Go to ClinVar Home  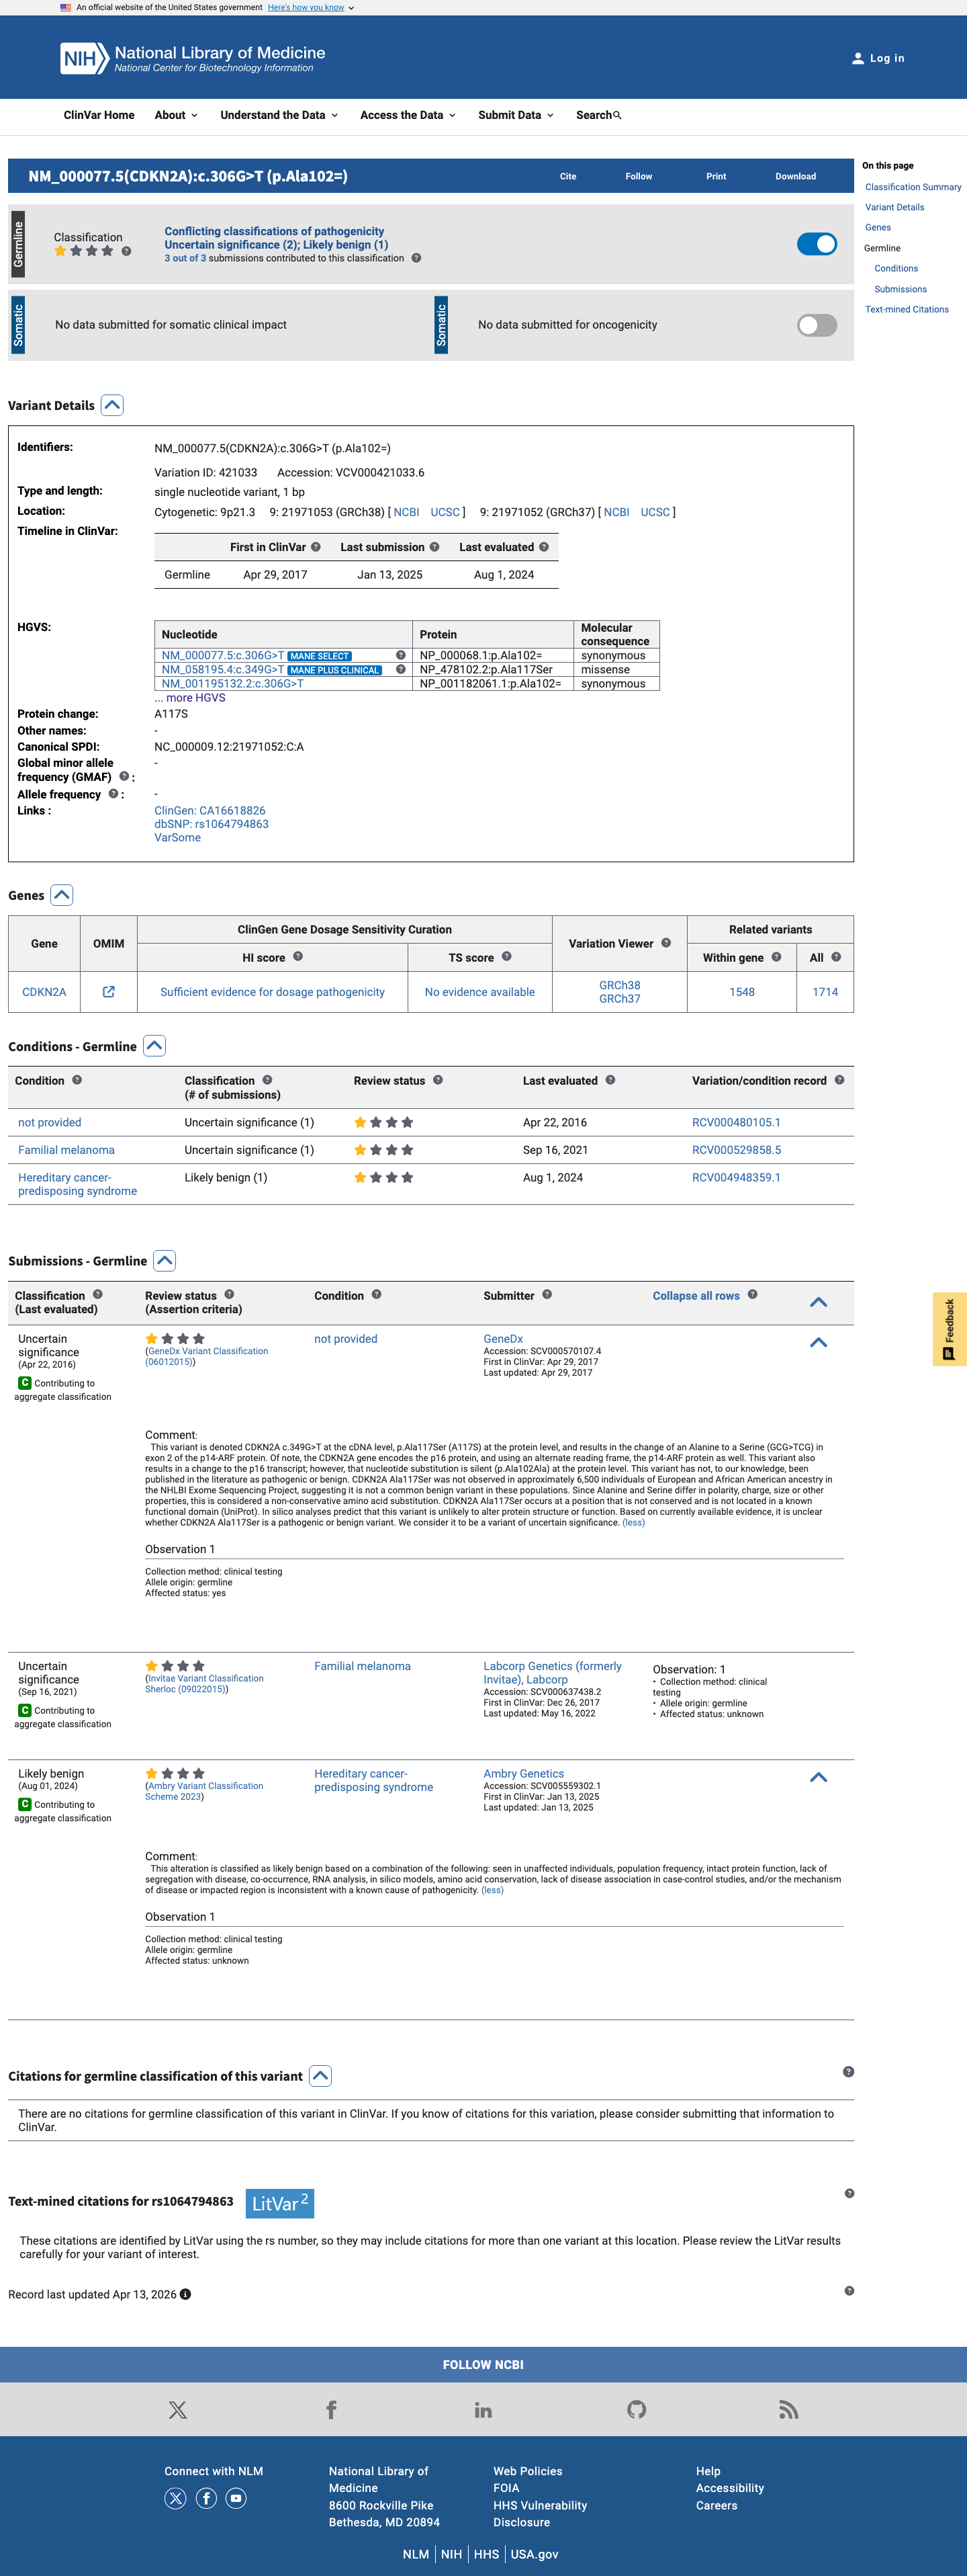point(99,115)
